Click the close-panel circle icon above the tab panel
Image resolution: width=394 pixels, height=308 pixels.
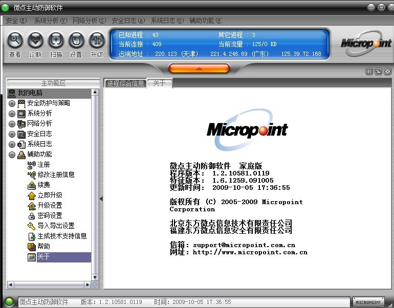click(x=387, y=72)
